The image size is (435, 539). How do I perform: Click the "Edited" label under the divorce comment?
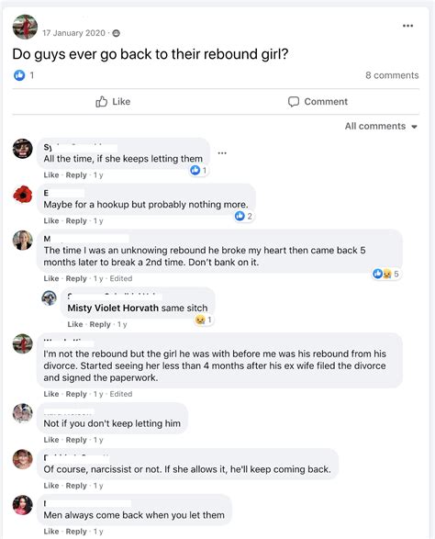click(120, 394)
